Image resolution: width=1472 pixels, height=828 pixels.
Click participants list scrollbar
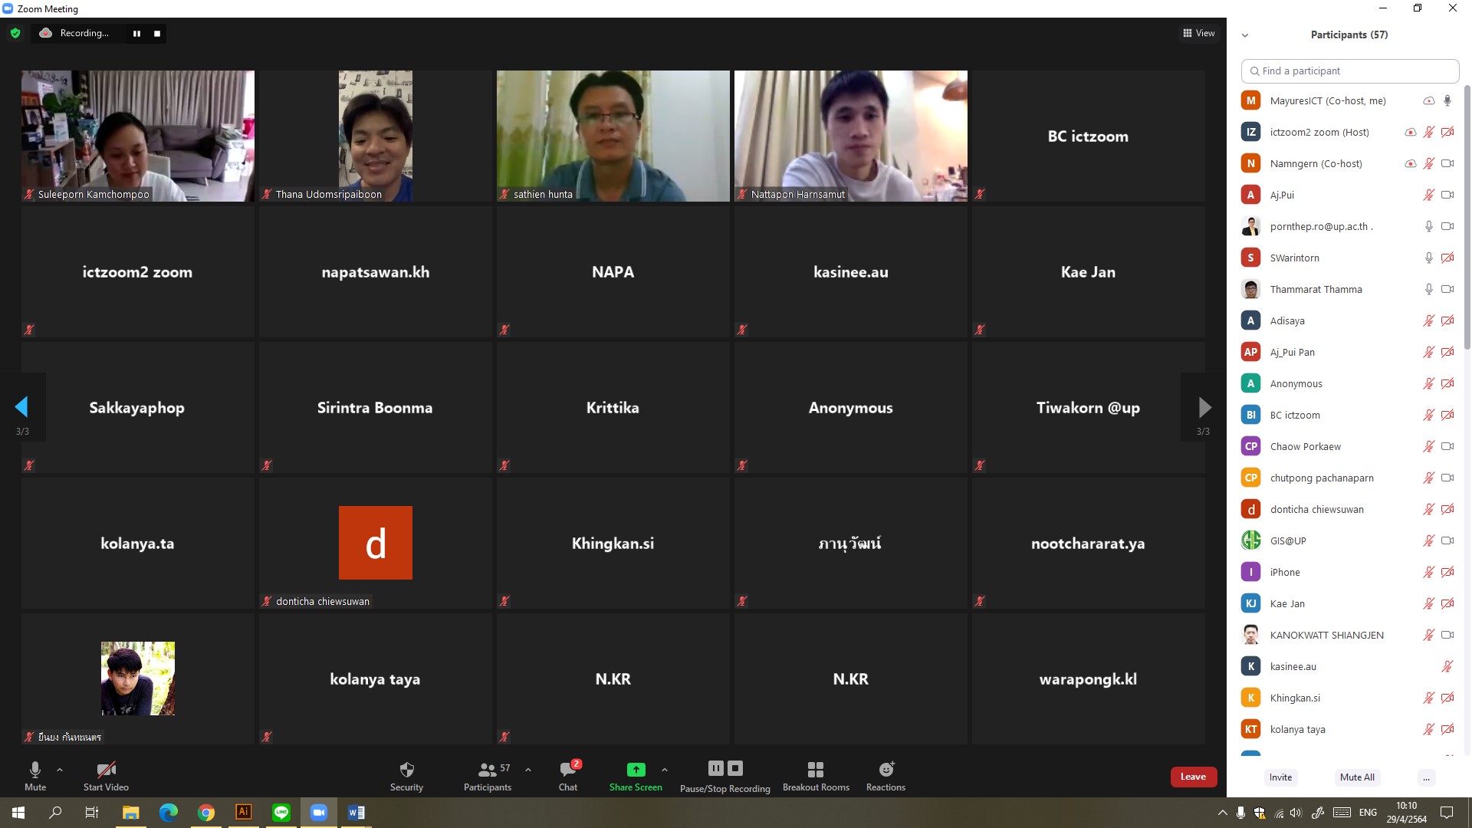pyautogui.click(x=1467, y=219)
